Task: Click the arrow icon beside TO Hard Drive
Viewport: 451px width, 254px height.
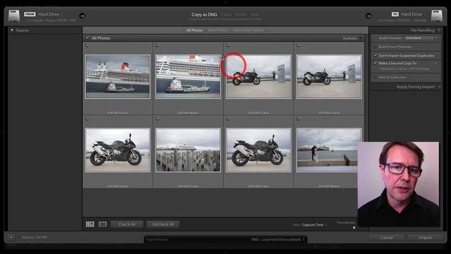Action: 368,16
